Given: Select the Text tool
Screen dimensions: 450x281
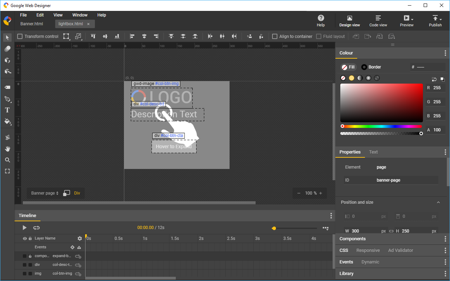Looking at the screenshot, I should click(x=7, y=110).
